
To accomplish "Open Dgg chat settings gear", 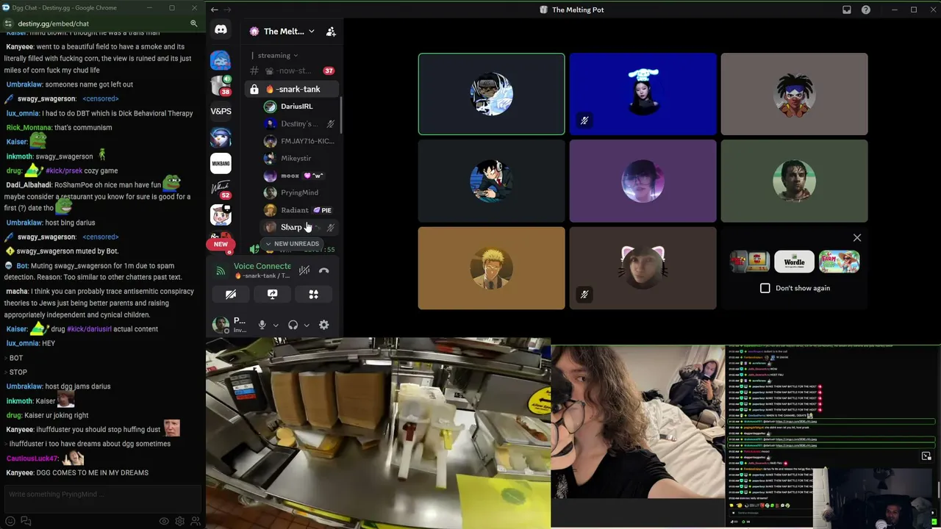I will pos(179,521).
